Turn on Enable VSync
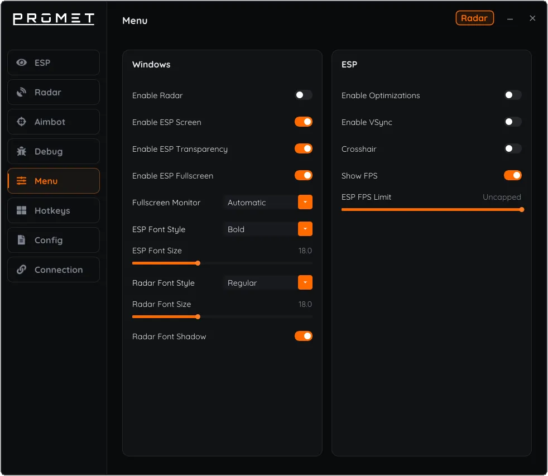 pos(513,122)
